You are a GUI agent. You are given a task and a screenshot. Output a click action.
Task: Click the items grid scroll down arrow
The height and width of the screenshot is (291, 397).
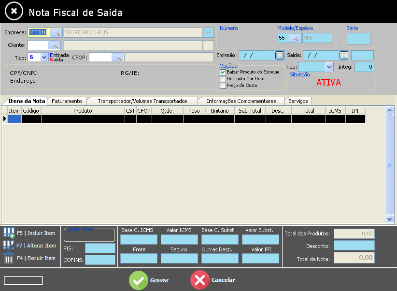pyautogui.click(x=389, y=219)
